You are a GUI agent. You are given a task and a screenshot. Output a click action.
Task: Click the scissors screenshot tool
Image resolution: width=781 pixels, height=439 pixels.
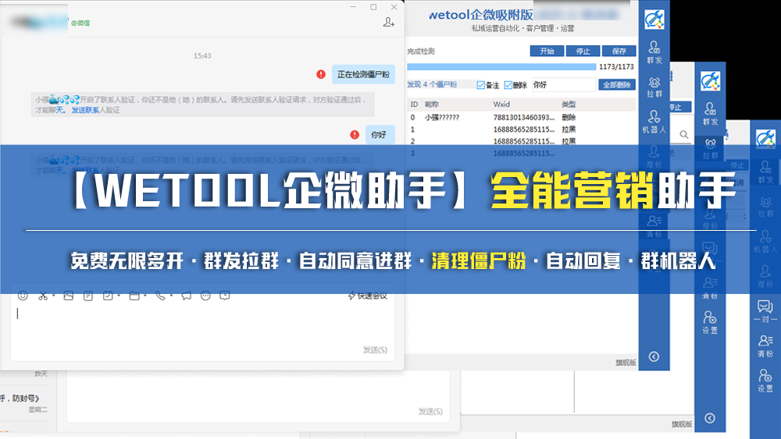pyautogui.click(x=43, y=296)
